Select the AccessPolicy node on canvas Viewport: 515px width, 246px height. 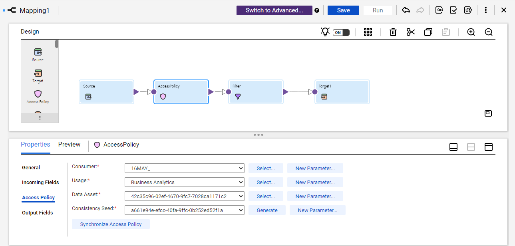pos(181,92)
